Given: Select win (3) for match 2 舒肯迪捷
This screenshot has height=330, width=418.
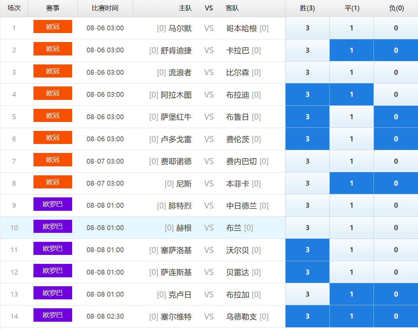Looking at the screenshot, I should pyautogui.click(x=307, y=50).
